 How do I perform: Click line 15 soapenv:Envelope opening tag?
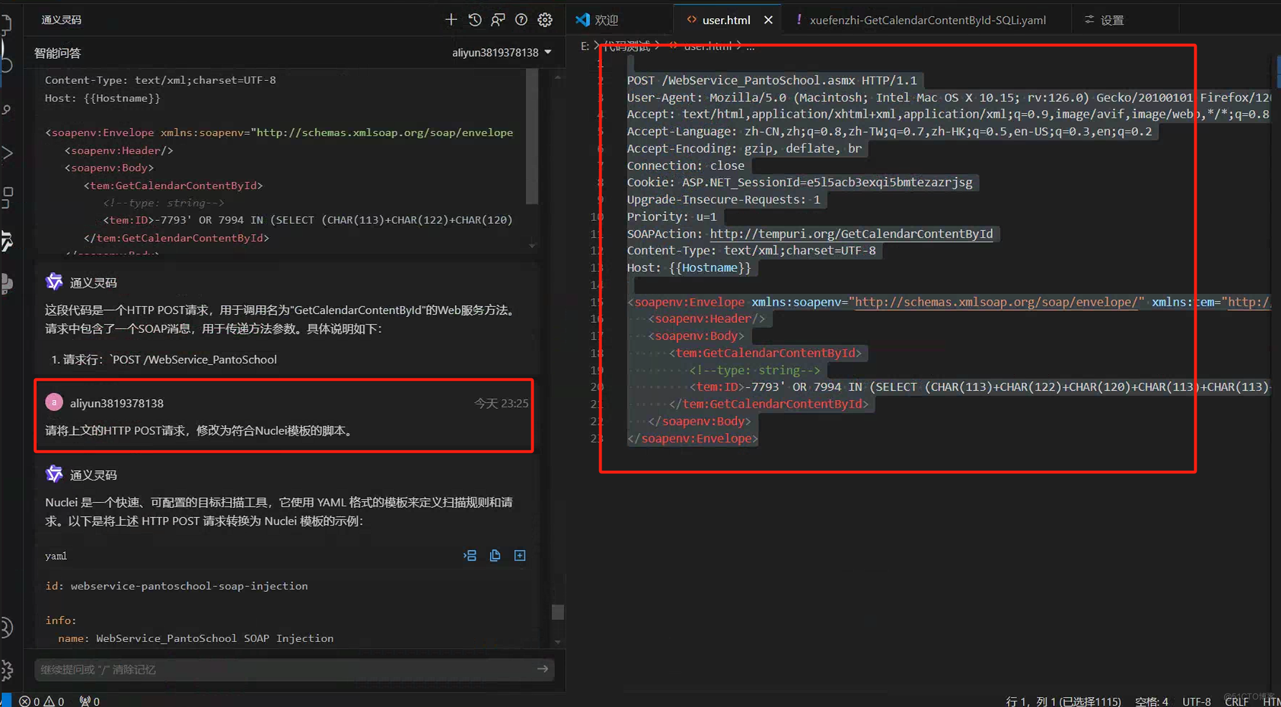[x=690, y=302]
